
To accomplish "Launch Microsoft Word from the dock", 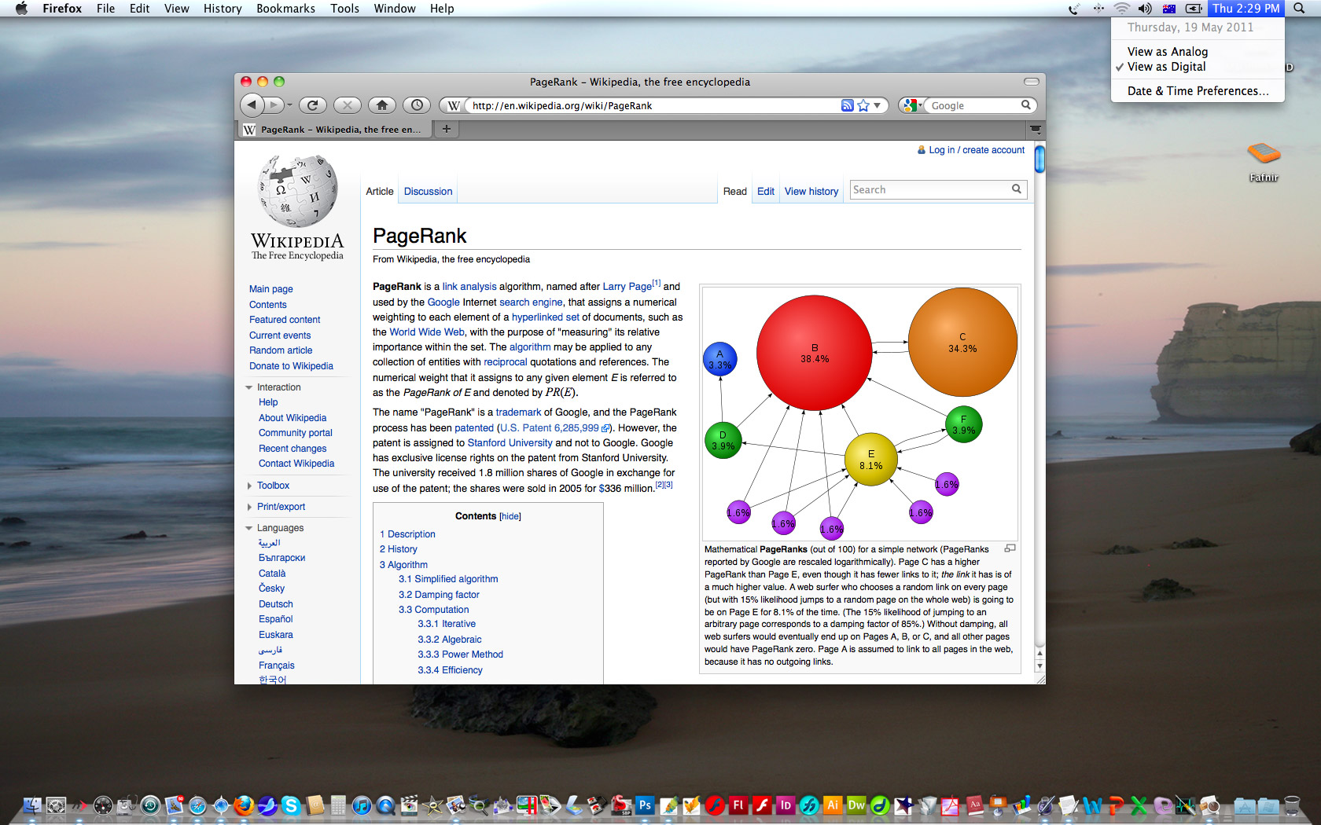I will coord(1092,805).
